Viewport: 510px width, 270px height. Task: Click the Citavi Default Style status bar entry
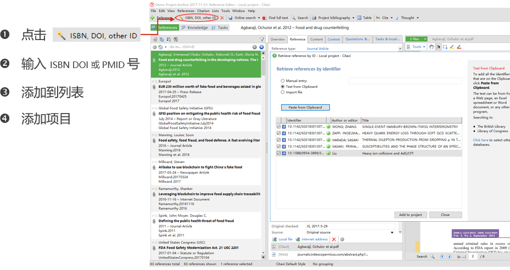[290, 264]
